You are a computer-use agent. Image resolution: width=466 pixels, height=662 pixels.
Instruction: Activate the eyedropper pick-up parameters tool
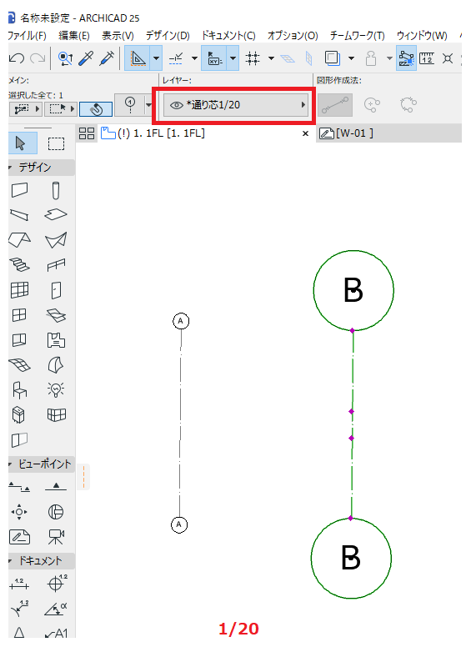tap(86, 58)
